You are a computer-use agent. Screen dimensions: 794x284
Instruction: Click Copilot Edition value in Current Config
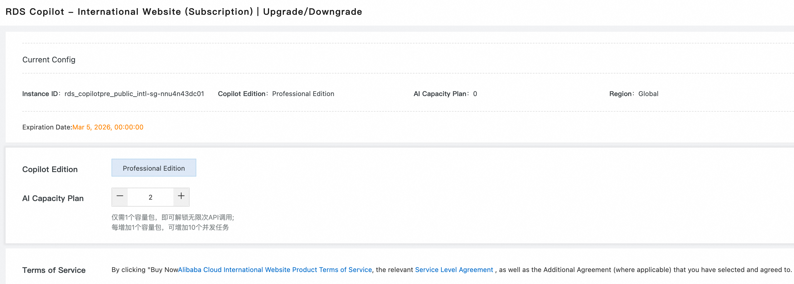click(x=303, y=94)
